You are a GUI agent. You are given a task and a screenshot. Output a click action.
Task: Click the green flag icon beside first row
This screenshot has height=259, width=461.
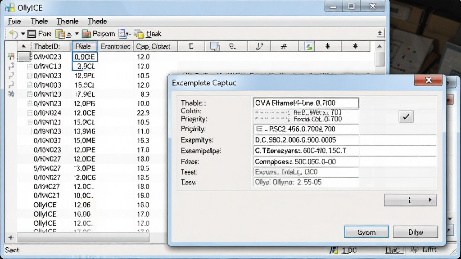point(11,56)
